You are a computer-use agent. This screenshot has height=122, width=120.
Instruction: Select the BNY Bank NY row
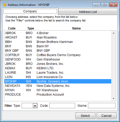[x=58, y=46]
